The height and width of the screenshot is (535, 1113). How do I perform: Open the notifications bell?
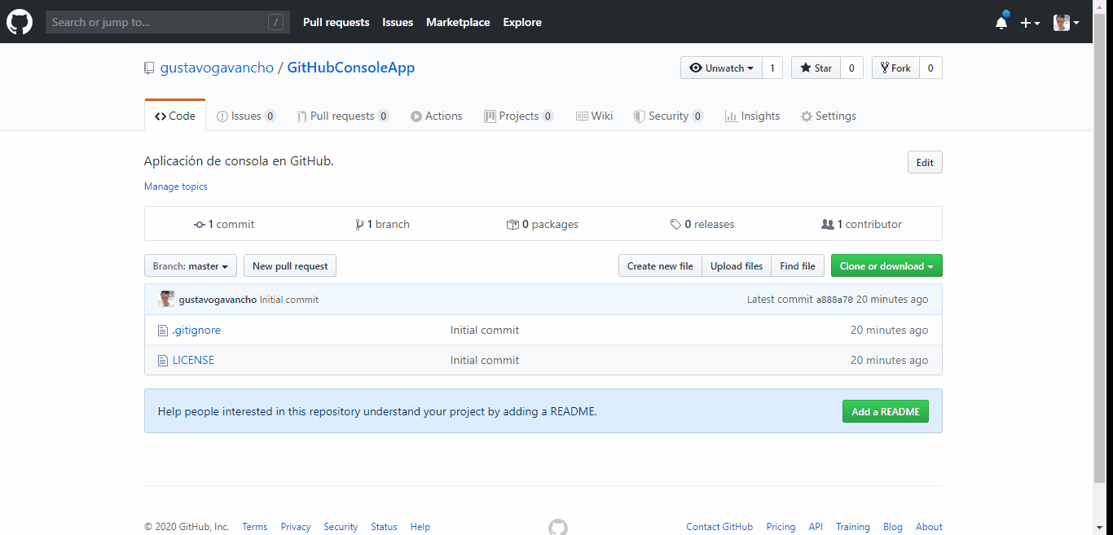(1001, 22)
